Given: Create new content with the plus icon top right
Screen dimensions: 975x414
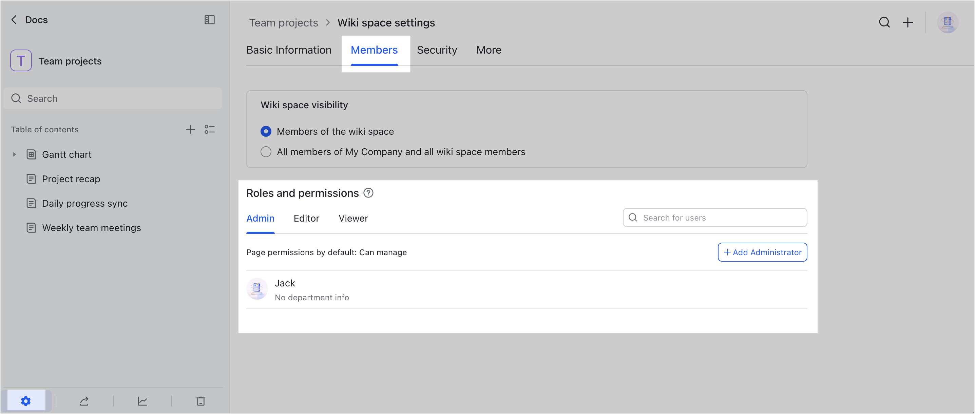Looking at the screenshot, I should coord(907,22).
